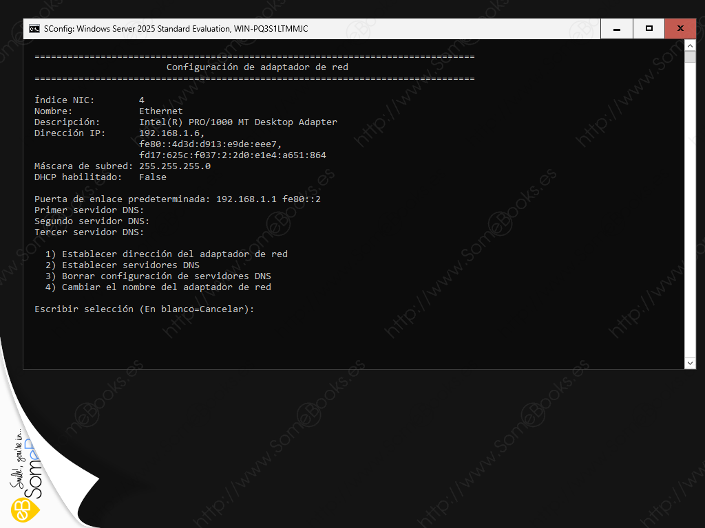The image size is (705, 528).
Task: Click the console icon in the title bar
Action: [x=34, y=29]
